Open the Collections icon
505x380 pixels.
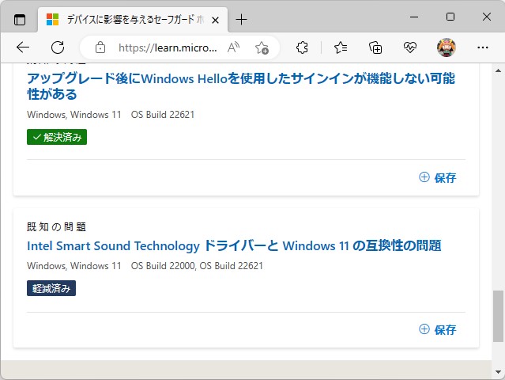tap(375, 47)
